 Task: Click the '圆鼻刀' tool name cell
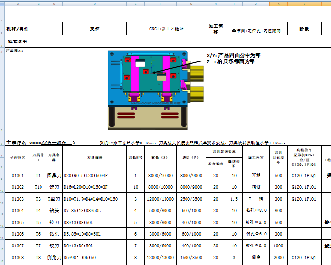click(54, 175)
